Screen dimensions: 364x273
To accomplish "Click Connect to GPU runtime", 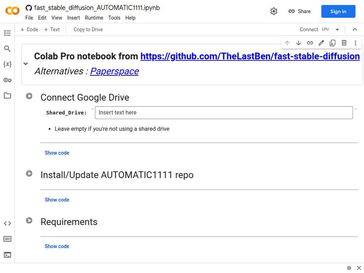I will [x=314, y=30].
